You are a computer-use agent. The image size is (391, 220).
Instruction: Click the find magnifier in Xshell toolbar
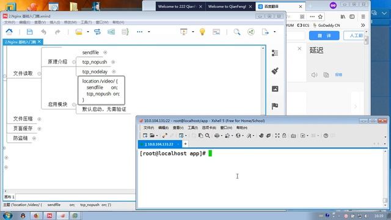[x=208, y=136]
